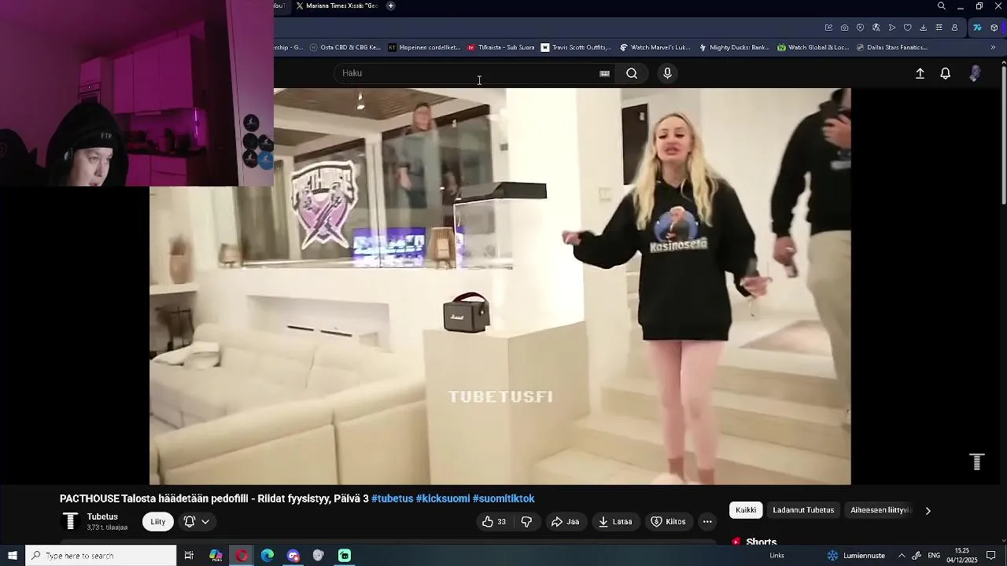Click the video player frame
The image size is (1007, 566).
500,286
